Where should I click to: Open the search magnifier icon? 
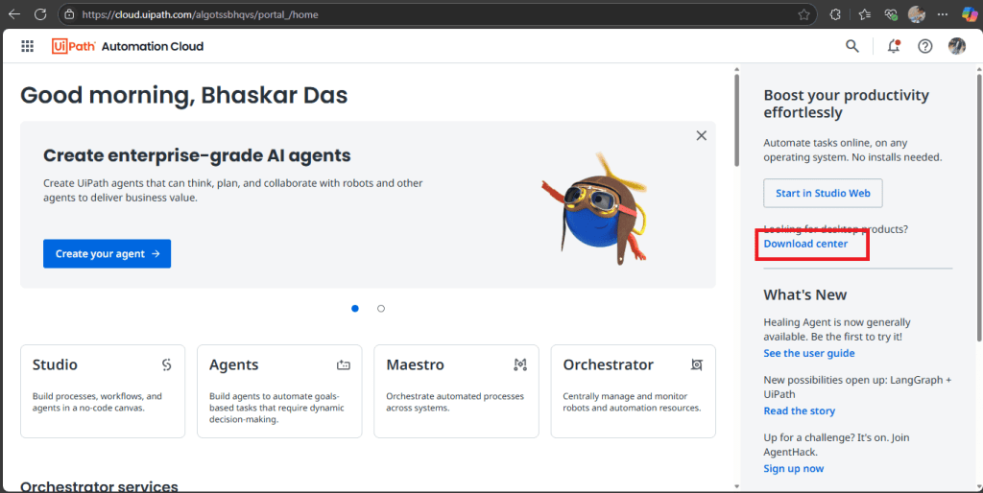pyautogui.click(x=852, y=46)
